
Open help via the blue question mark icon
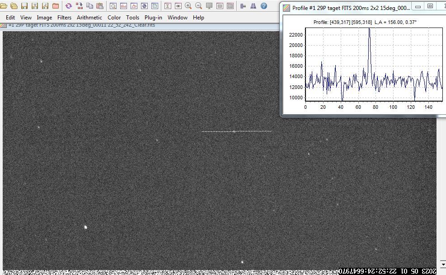pyautogui.click(x=264, y=6)
